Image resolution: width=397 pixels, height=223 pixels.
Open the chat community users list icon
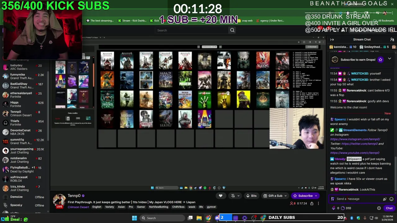point(392,39)
